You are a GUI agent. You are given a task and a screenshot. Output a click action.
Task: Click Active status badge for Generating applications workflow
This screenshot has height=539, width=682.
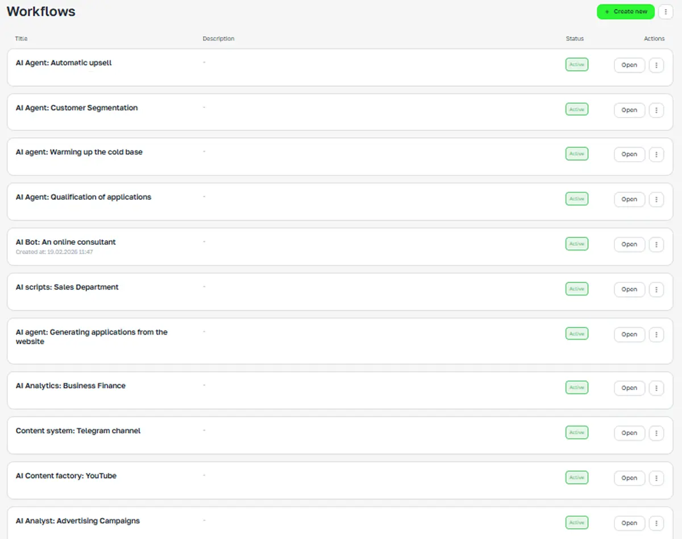576,334
